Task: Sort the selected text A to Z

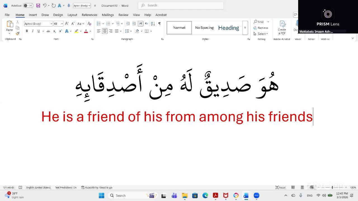Action: click(153, 24)
